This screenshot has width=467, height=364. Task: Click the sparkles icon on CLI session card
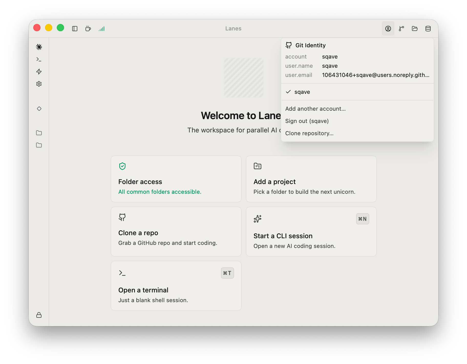pyautogui.click(x=258, y=219)
